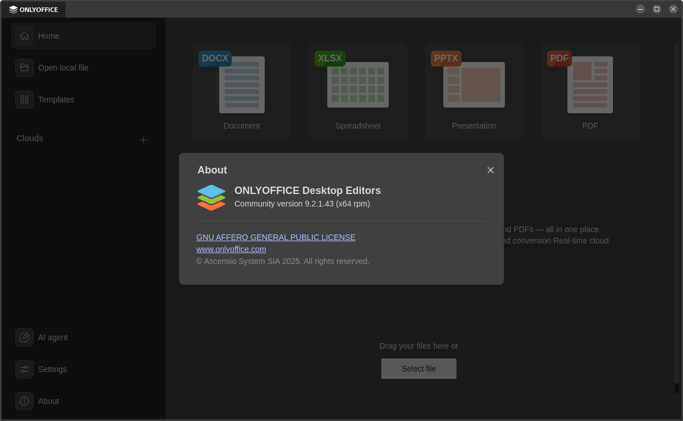Click the ONLYOFFICE layered logo in dialog

211,197
